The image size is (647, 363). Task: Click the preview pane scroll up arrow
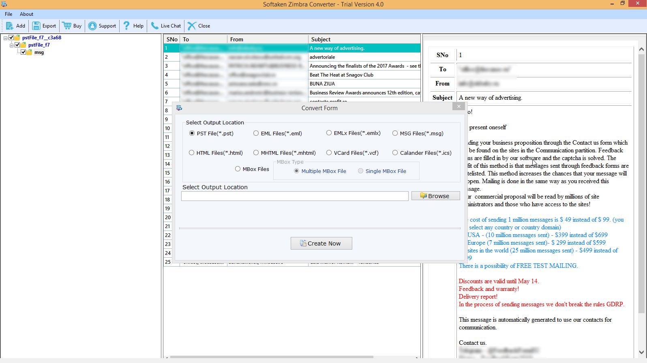[641, 49]
